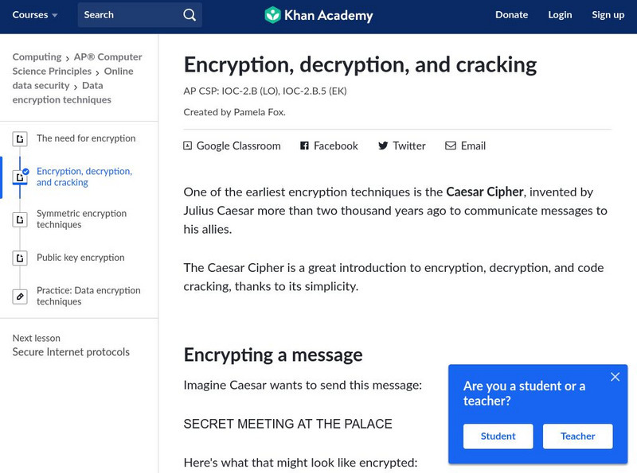Click the Donate menu item
The image size is (637, 473).
point(511,15)
